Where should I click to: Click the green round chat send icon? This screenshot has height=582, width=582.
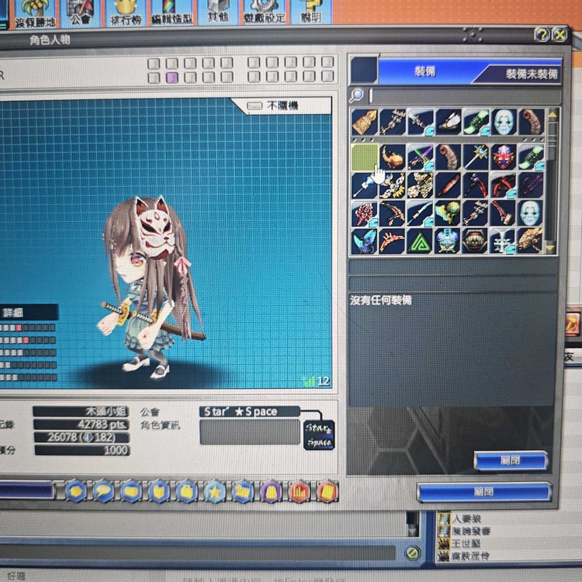tap(412, 553)
